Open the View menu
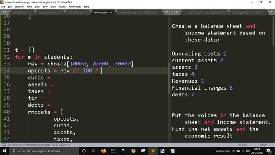The image size is (275, 155). [x=37, y=7]
